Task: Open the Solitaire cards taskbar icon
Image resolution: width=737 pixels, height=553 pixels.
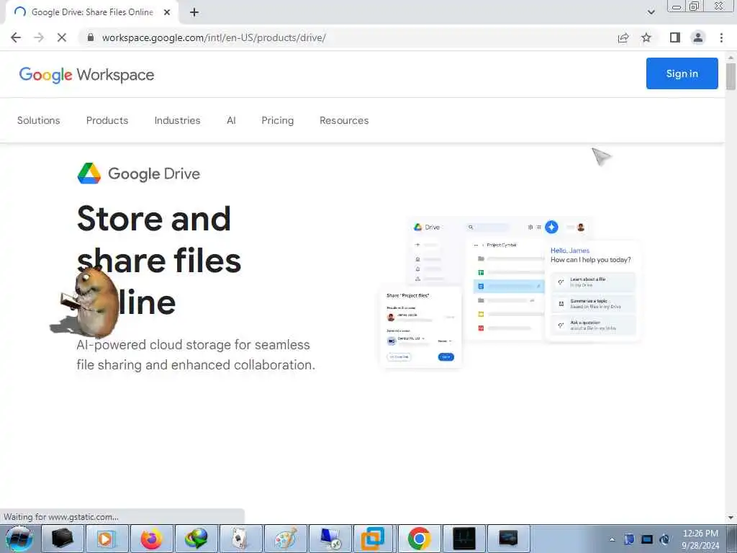Action: (240, 539)
